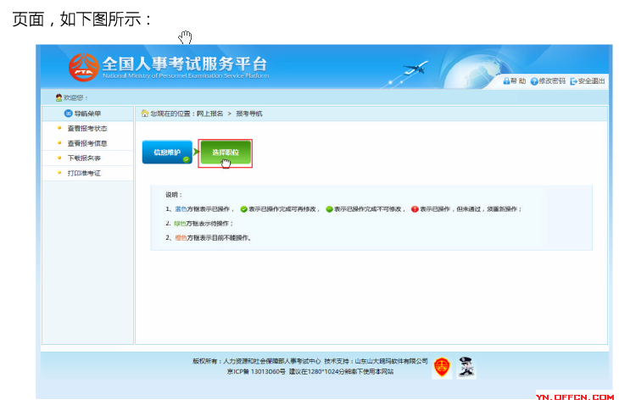Click the PTA platform logo
The image size is (619, 405).
click(83, 68)
